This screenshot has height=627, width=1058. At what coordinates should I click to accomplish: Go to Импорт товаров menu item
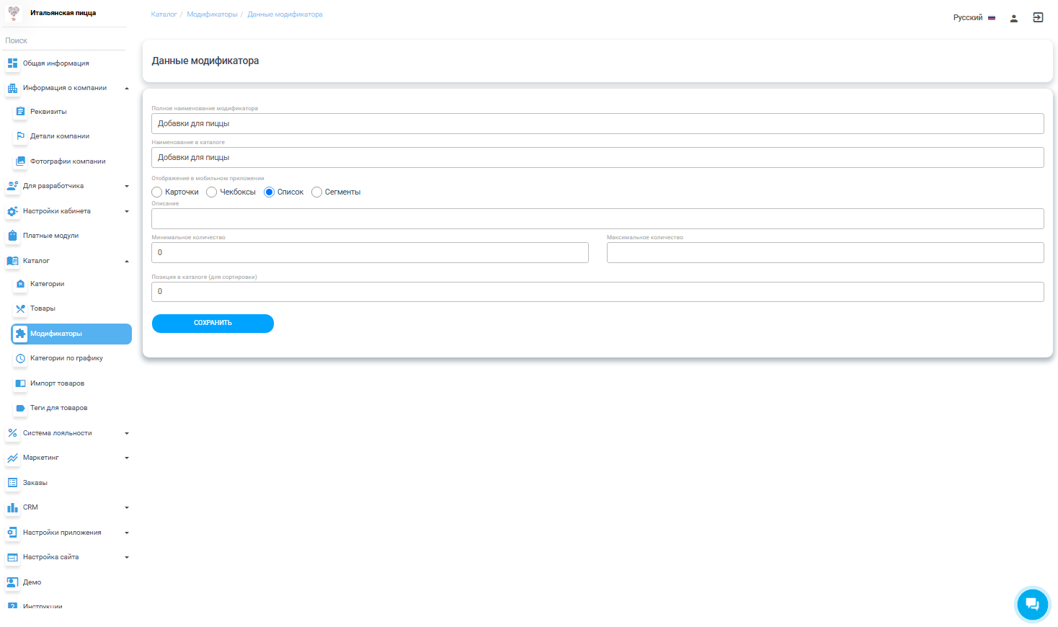[x=57, y=383]
